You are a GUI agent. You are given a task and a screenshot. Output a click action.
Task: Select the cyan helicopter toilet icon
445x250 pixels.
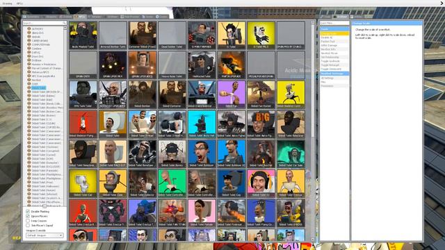point(202,124)
